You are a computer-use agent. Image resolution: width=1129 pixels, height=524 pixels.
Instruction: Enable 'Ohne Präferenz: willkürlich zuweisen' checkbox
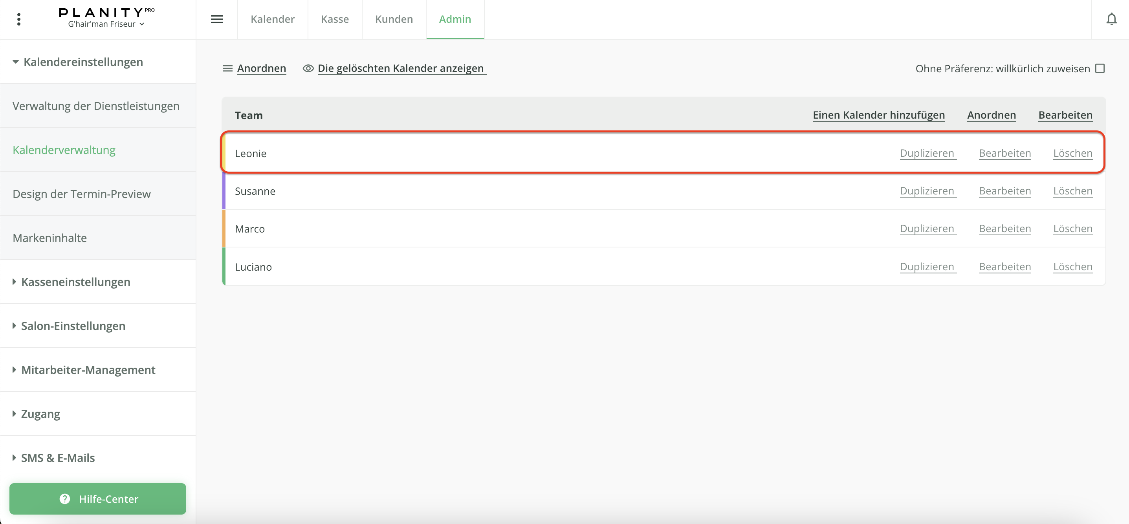pyautogui.click(x=1100, y=68)
